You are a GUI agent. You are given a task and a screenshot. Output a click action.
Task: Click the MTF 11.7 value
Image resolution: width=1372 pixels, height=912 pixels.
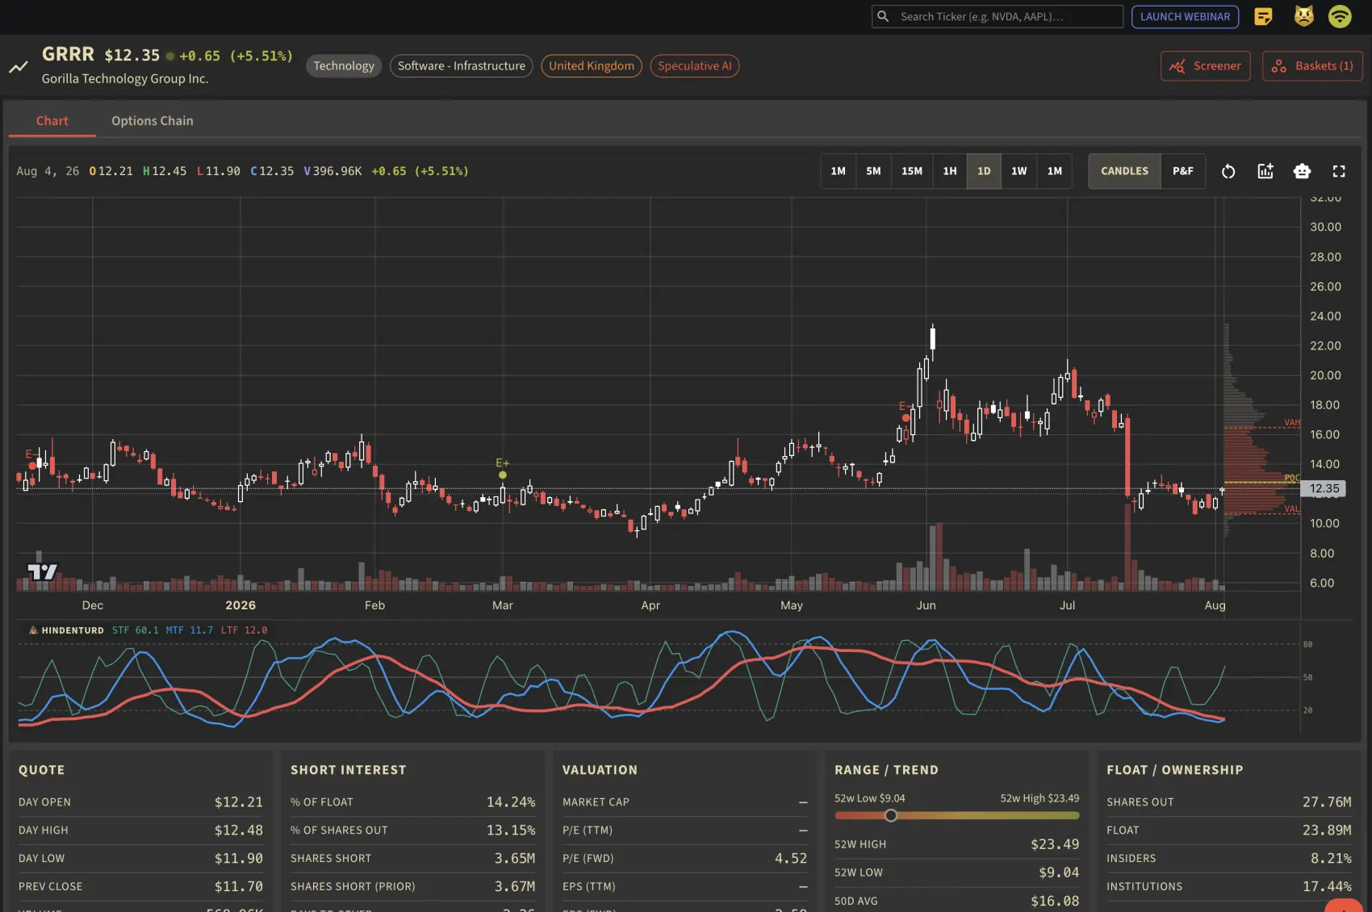(x=189, y=630)
